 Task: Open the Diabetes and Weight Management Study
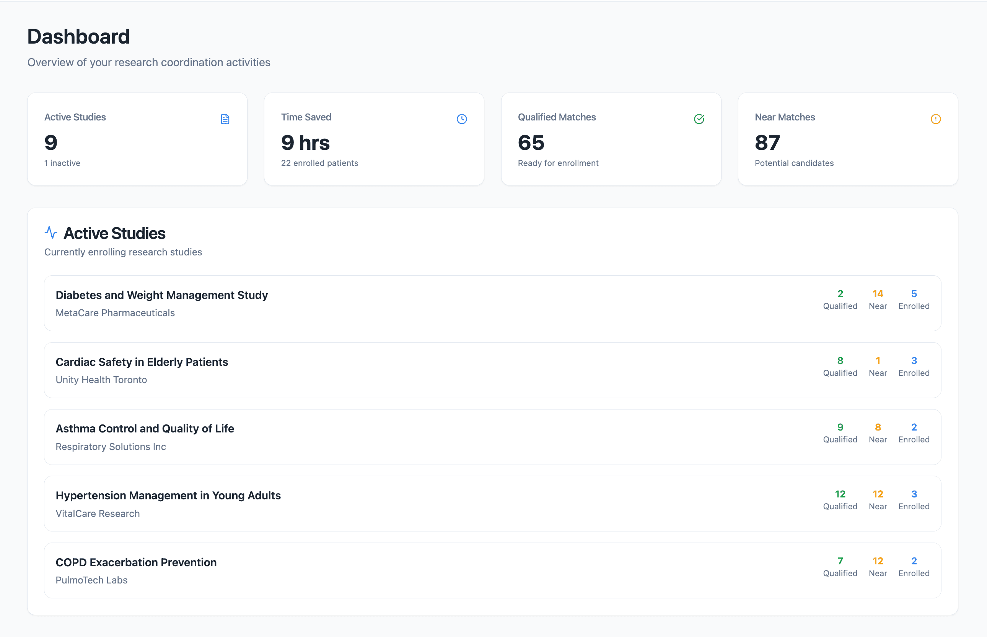pyautogui.click(x=492, y=303)
